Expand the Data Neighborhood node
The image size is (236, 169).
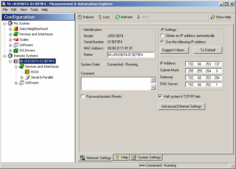coord(10,29)
